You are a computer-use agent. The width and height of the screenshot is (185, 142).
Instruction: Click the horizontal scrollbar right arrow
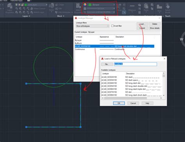tap(161, 98)
